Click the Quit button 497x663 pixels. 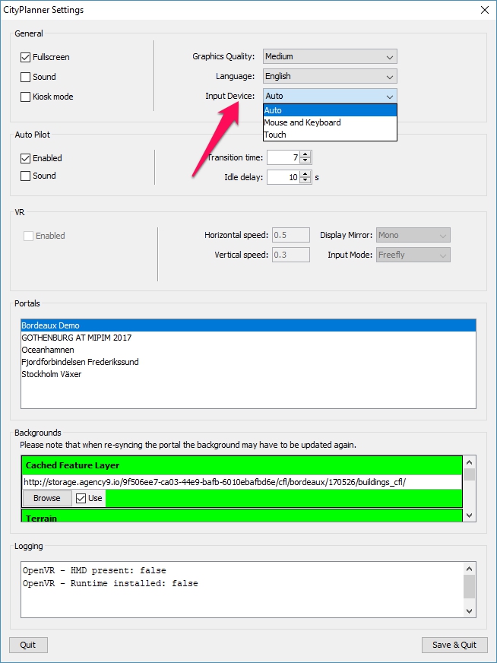[x=28, y=646]
